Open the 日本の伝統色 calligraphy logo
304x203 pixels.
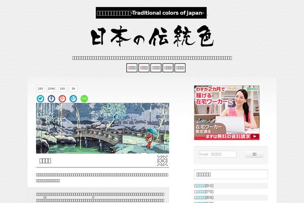pos(152,37)
